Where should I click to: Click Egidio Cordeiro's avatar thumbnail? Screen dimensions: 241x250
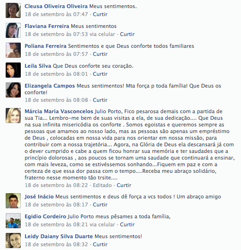pos(13,221)
